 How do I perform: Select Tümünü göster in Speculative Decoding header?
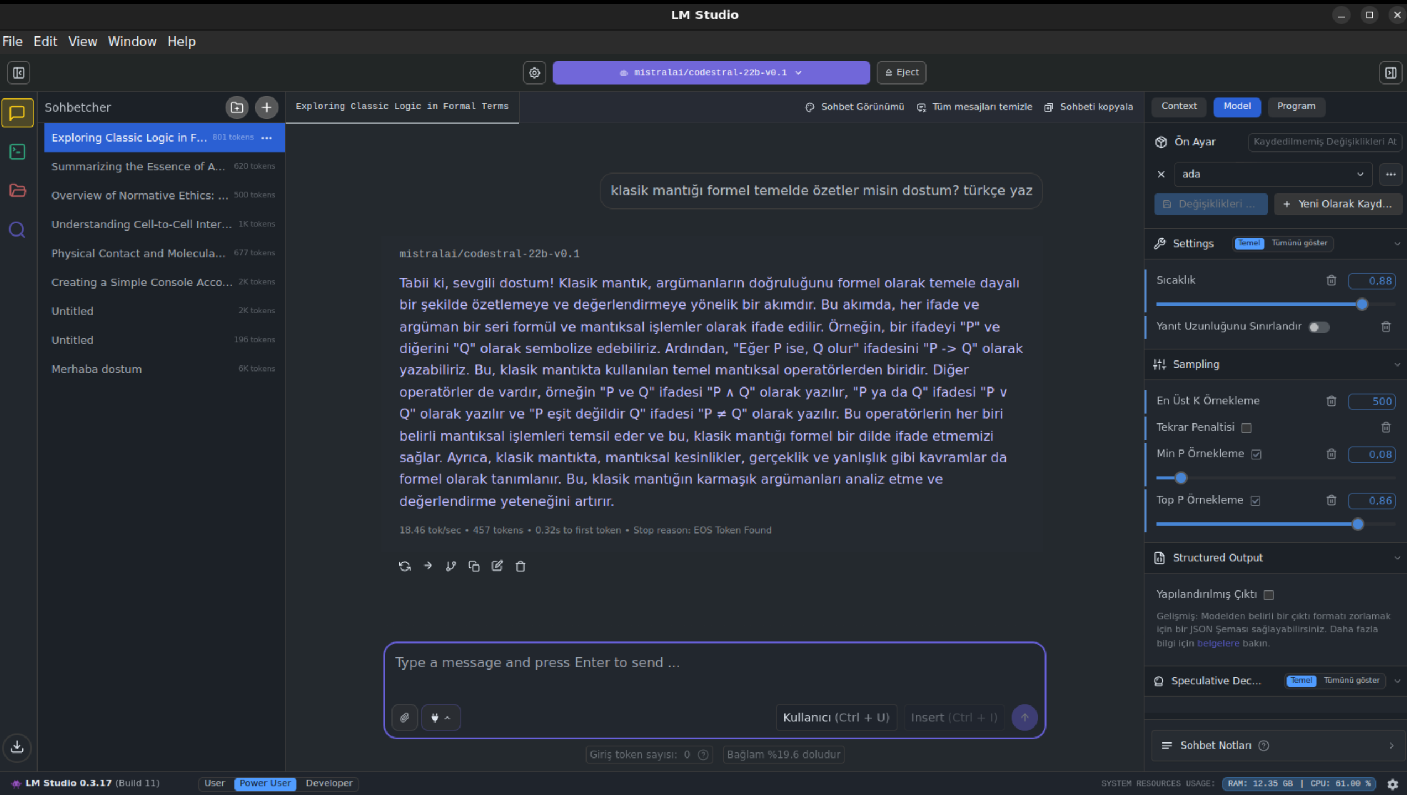pyautogui.click(x=1351, y=681)
